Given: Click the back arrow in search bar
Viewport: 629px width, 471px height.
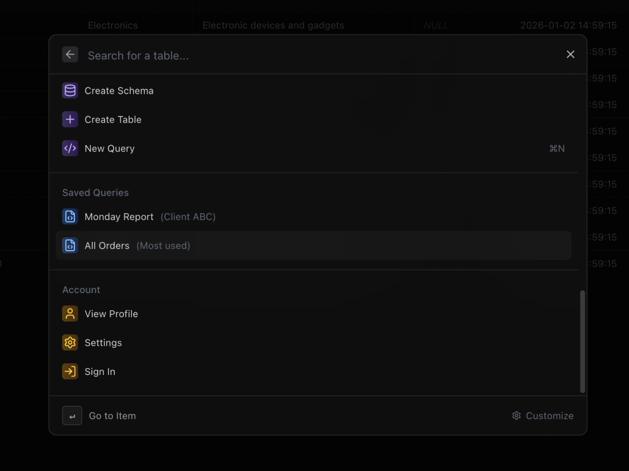Looking at the screenshot, I should (70, 55).
